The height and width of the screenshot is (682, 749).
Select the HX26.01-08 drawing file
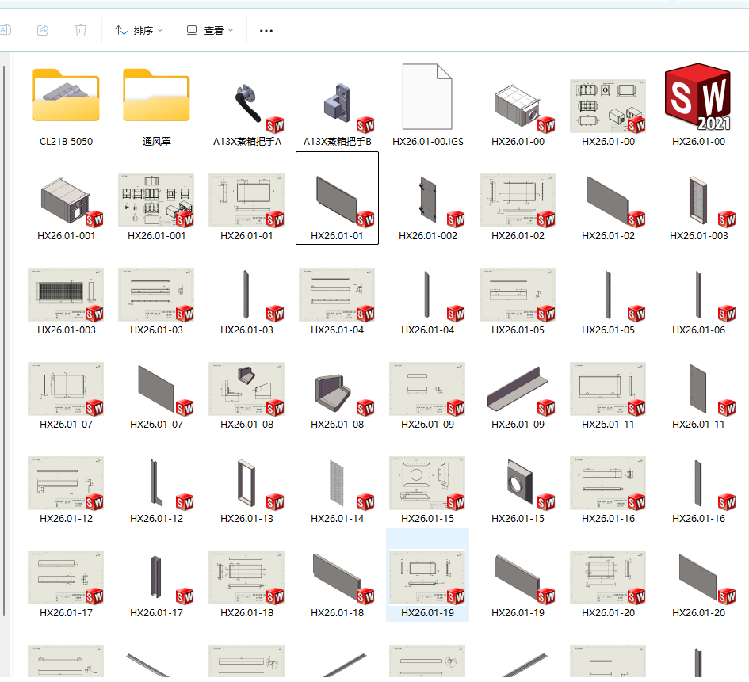(x=247, y=388)
